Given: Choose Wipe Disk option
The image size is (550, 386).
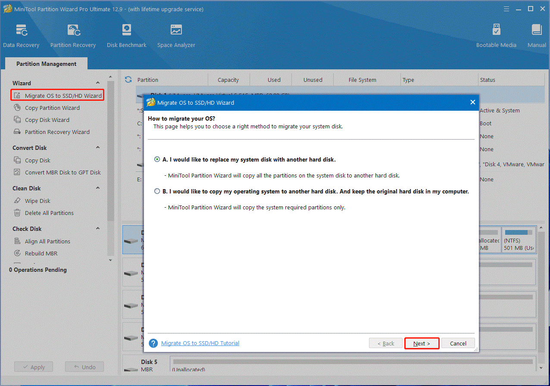Looking at the screenshot, I should 37,201.
